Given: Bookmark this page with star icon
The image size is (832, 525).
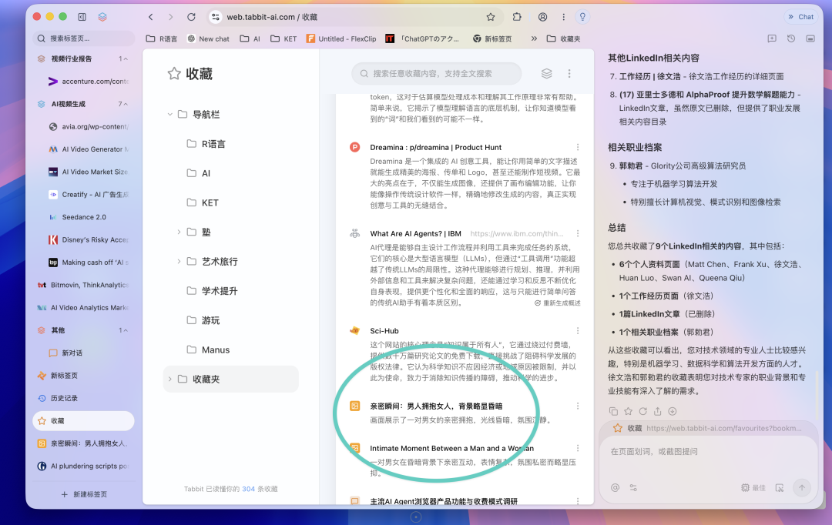Looking at the screenshot, I should (491, 17).
